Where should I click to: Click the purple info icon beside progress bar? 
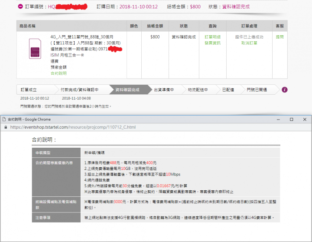pos(285,90)
